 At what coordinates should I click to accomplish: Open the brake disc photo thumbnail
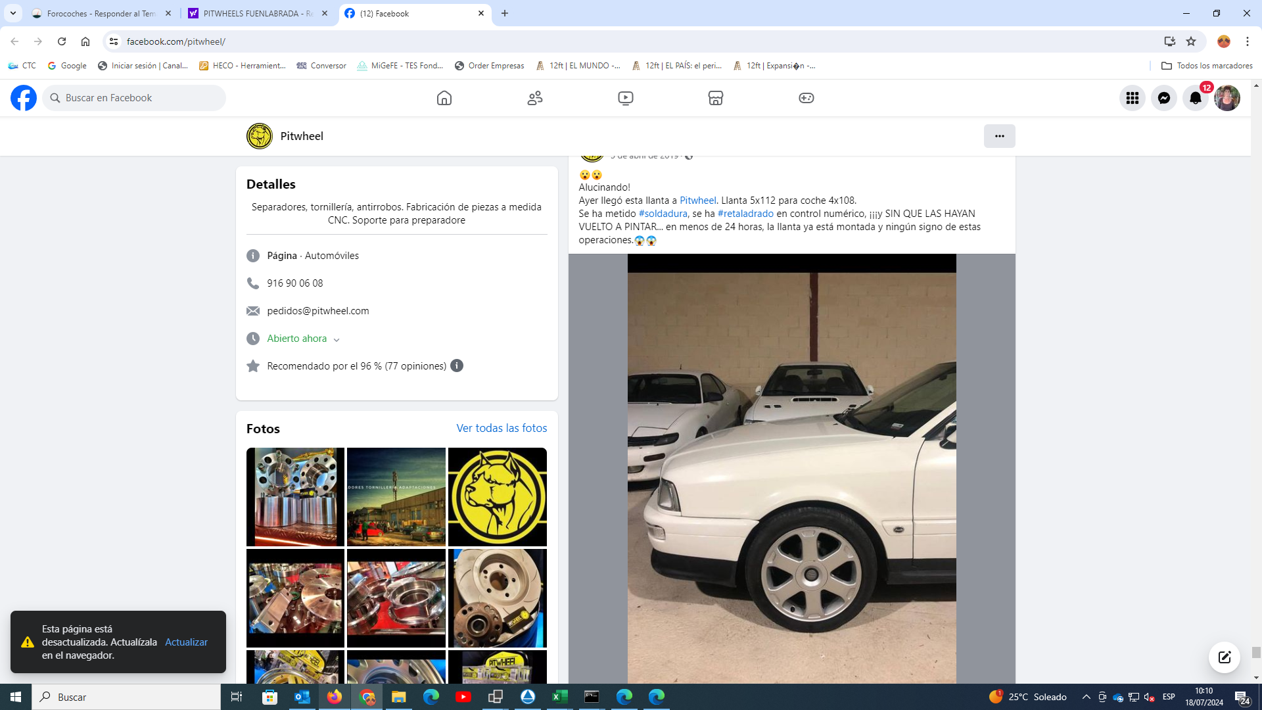[498, 598]
